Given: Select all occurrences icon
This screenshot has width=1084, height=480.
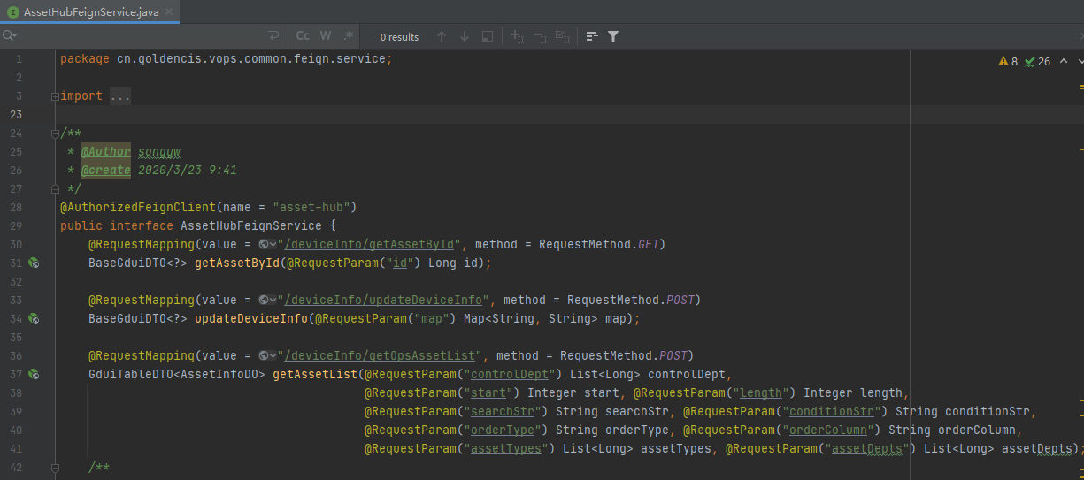Looking at the screenshot, I should [x=562, y=36].
